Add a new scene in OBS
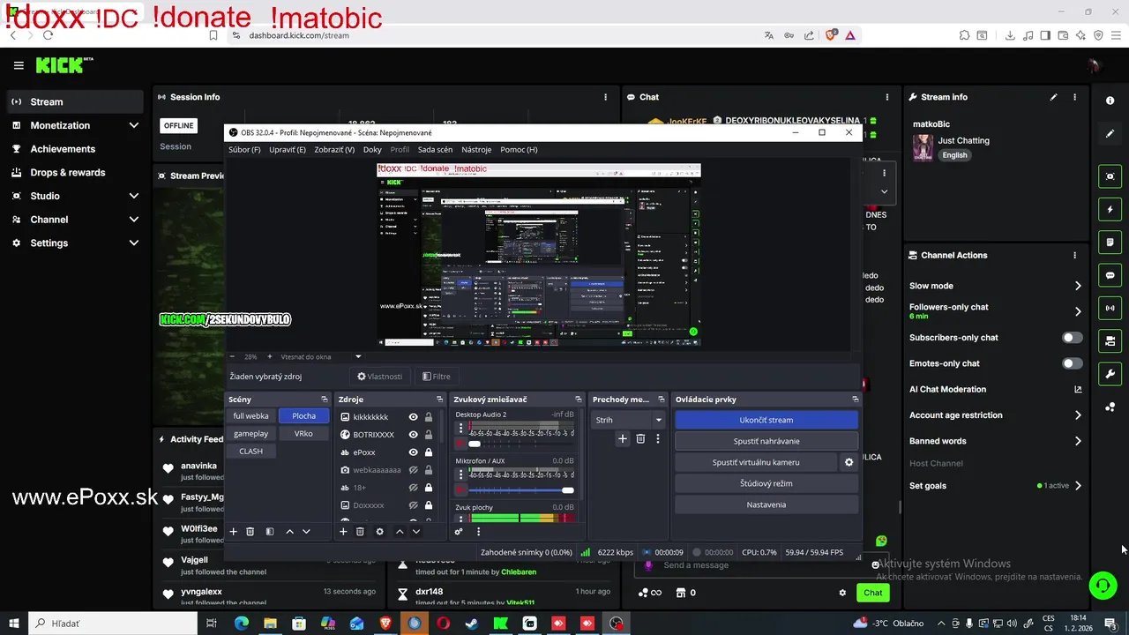Viewport: 1129px width, 635px height. [x=234, y=531]
